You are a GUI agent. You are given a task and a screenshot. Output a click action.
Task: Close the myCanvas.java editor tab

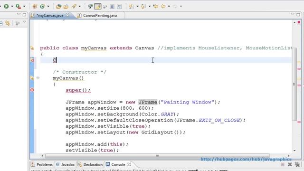click(x=67, y=15)
